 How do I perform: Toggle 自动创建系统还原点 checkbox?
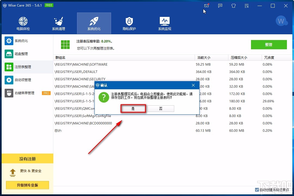coord(257,190)
